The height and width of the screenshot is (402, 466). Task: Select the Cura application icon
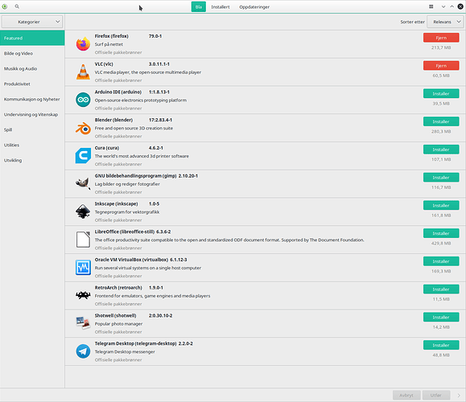click(x=83, y=156)
